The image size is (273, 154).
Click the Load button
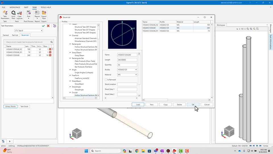pyautogui.click(x=138, y=105)
